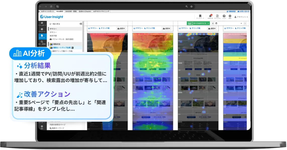Open the 設定 settings gear icon

tap(230, 16)
